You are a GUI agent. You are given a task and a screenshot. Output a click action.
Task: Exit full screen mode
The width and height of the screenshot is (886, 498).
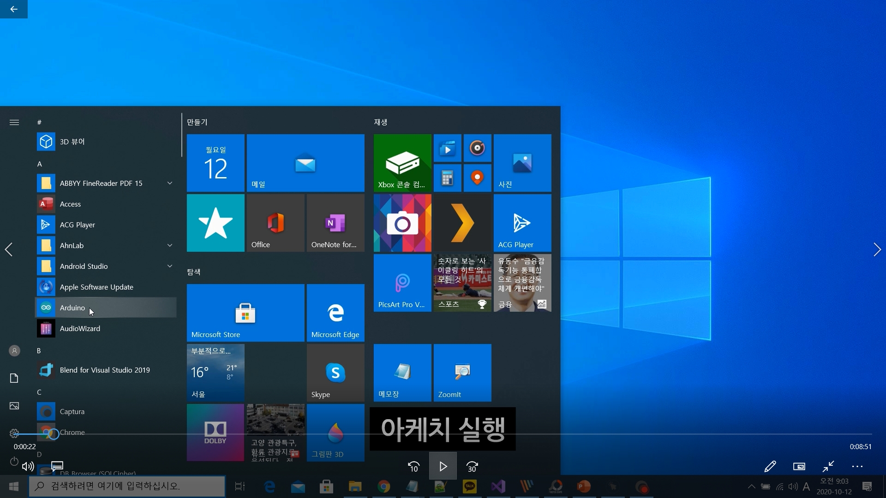tap(828, 466)
